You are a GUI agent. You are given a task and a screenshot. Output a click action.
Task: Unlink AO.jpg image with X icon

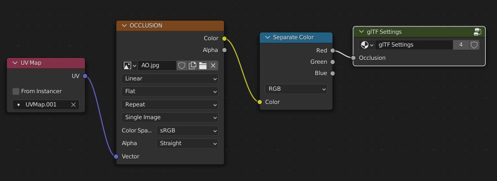point(213,66)
